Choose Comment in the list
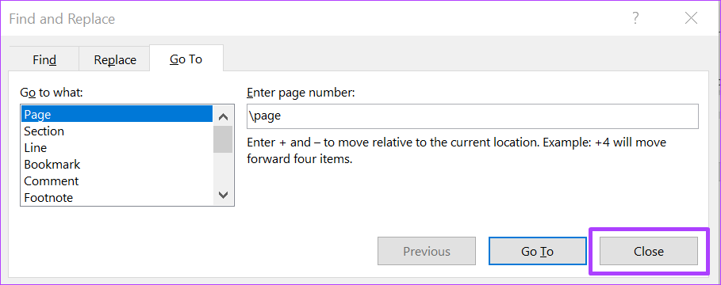Image resolution: width=721 pixels, height=285 pixels. point(117,180)
